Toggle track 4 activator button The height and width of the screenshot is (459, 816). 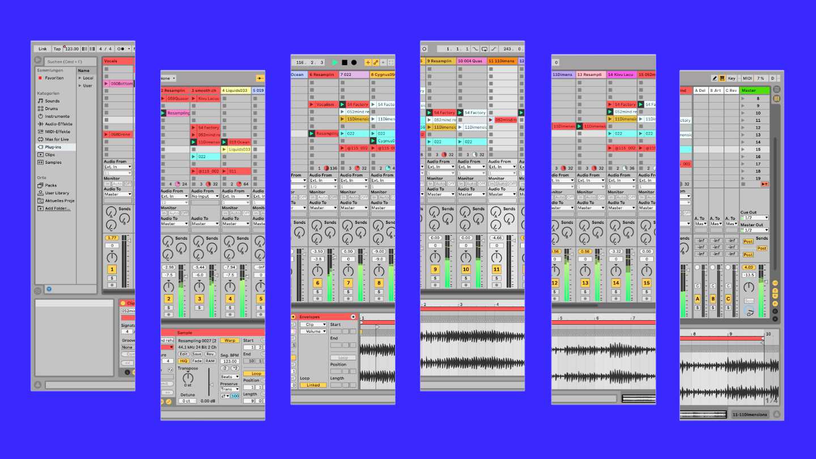(229, 299)
